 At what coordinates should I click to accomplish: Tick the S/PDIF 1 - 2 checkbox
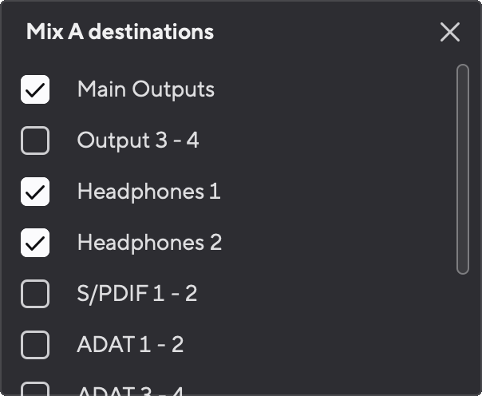coord(35,294)
